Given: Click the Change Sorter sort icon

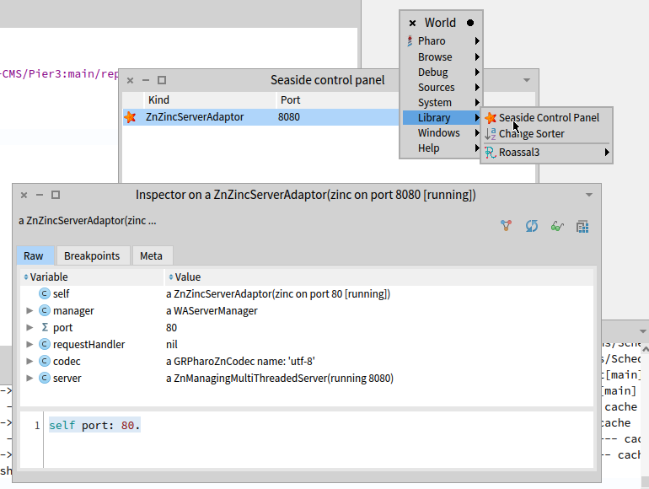Looking at the screenshot, I should tap(491, 134).
